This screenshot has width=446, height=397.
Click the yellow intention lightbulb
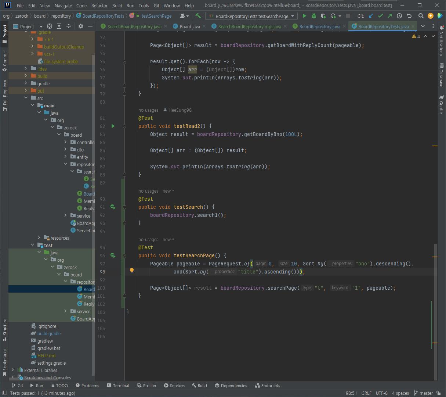point(132,271)
